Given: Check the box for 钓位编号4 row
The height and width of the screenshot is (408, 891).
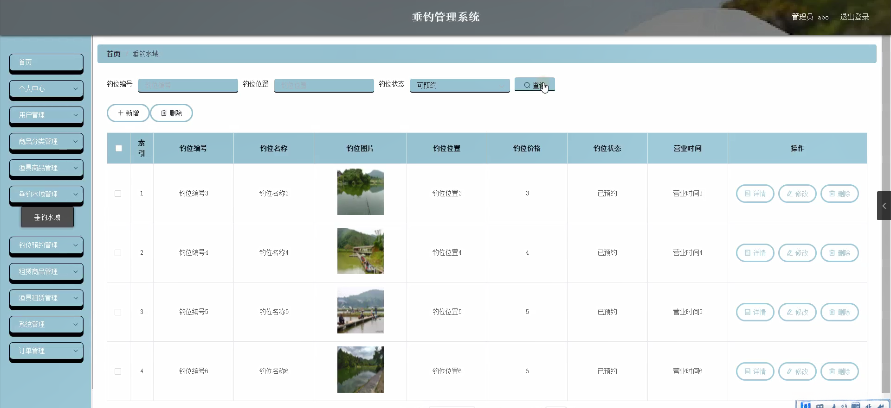Looking at the screenshot, I should click(x=118, y=253).
